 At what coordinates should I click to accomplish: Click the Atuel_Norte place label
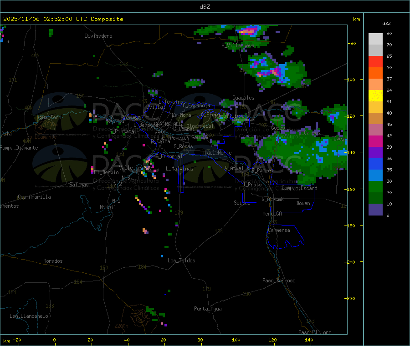click(216, 153)
